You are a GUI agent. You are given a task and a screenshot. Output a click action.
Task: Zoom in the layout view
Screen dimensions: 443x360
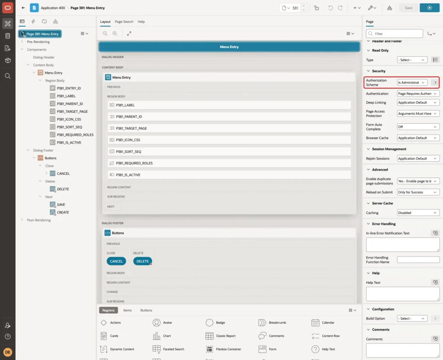(115, 33)
